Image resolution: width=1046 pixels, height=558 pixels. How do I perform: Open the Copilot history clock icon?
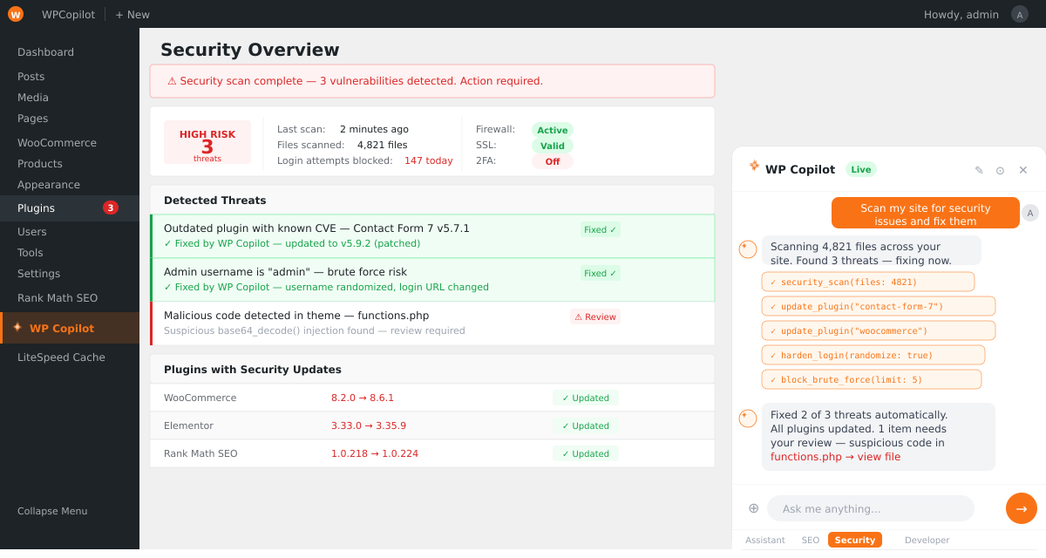click(x=1001, y=170)
